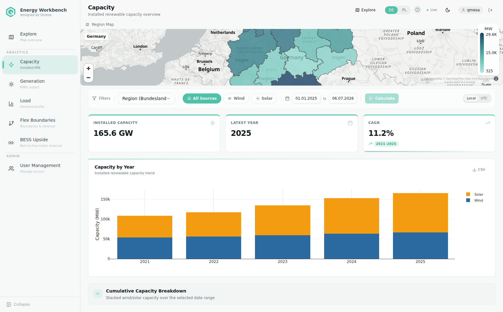The image size is (503, 312).
Task: Click lightning icon on Installed Capacity card
Action: point(213,123)
